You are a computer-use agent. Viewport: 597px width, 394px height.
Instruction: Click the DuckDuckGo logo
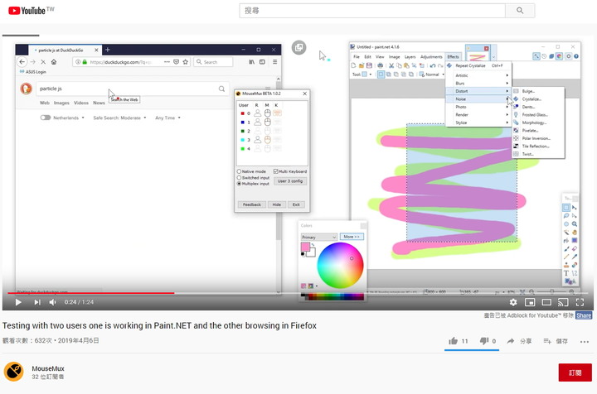[x=27, y=89]
